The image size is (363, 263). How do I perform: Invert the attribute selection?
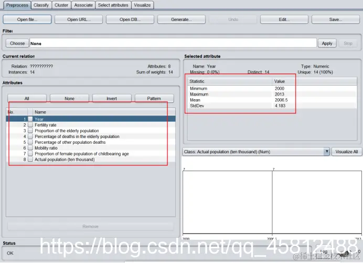[x=112, y=99]
